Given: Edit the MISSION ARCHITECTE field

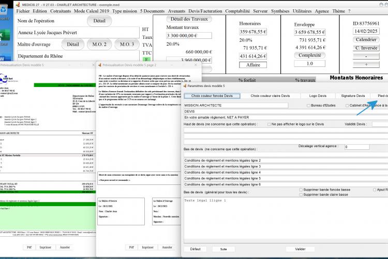Looking at the screenshot, I should pyautogui.click(x=236, y=105).
